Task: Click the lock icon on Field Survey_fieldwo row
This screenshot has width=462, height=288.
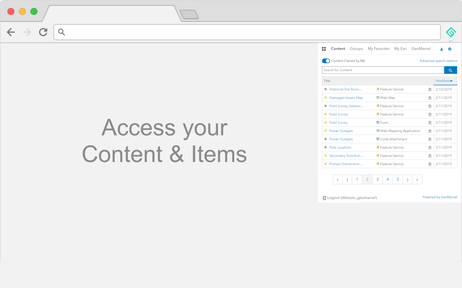Action: click(430, 106)
